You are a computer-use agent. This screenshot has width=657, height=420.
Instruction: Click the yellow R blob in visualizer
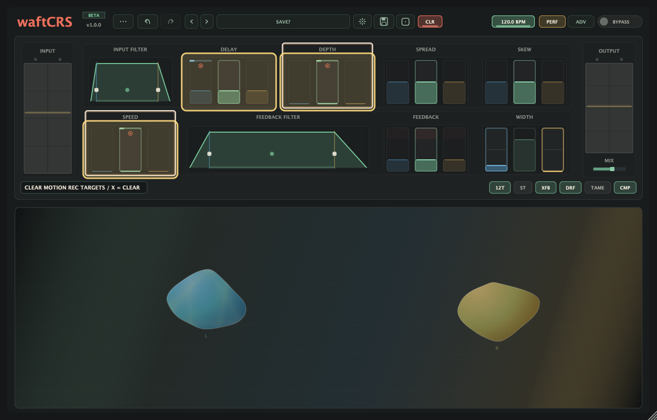(x=498, y=311)
